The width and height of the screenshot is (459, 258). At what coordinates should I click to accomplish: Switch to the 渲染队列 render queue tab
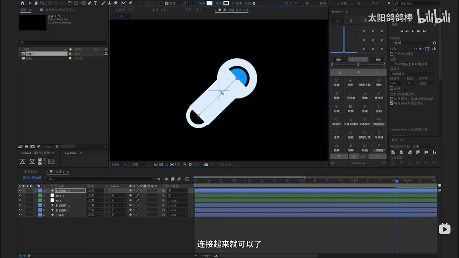point(31,172)
